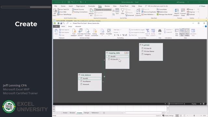Open Manage Data Model in Excel ribbon

[x=164, y=14]
